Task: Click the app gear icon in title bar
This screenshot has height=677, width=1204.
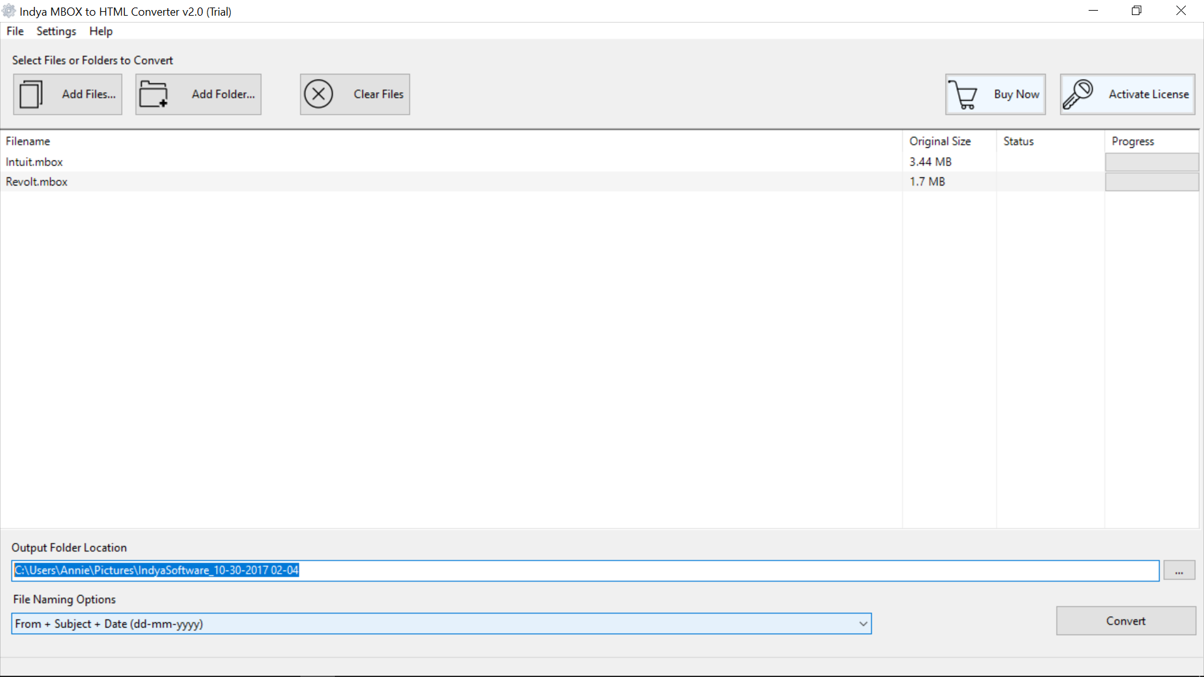Action: (9, 11)
